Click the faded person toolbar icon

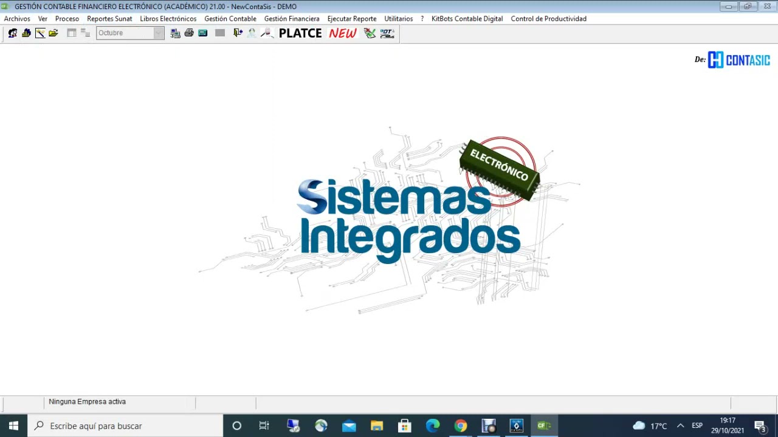click(x=252, y=33)
